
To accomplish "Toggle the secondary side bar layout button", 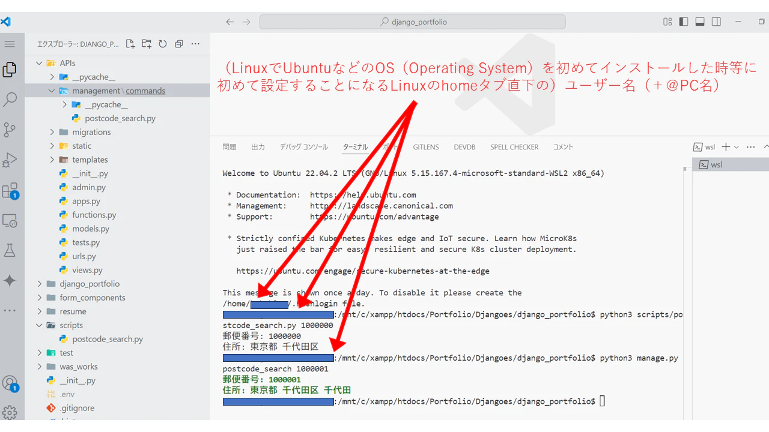I will [x=716, y=22].
